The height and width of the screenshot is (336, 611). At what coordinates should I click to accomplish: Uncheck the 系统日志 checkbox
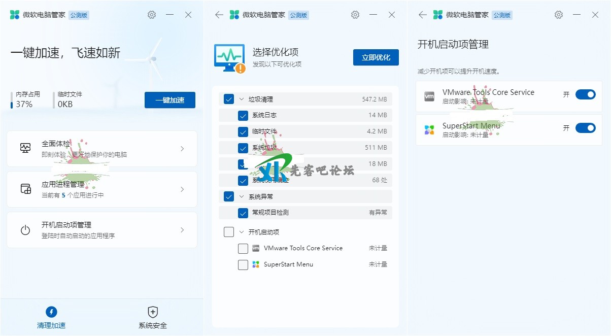pyautogui.click(x=243, y=115)
